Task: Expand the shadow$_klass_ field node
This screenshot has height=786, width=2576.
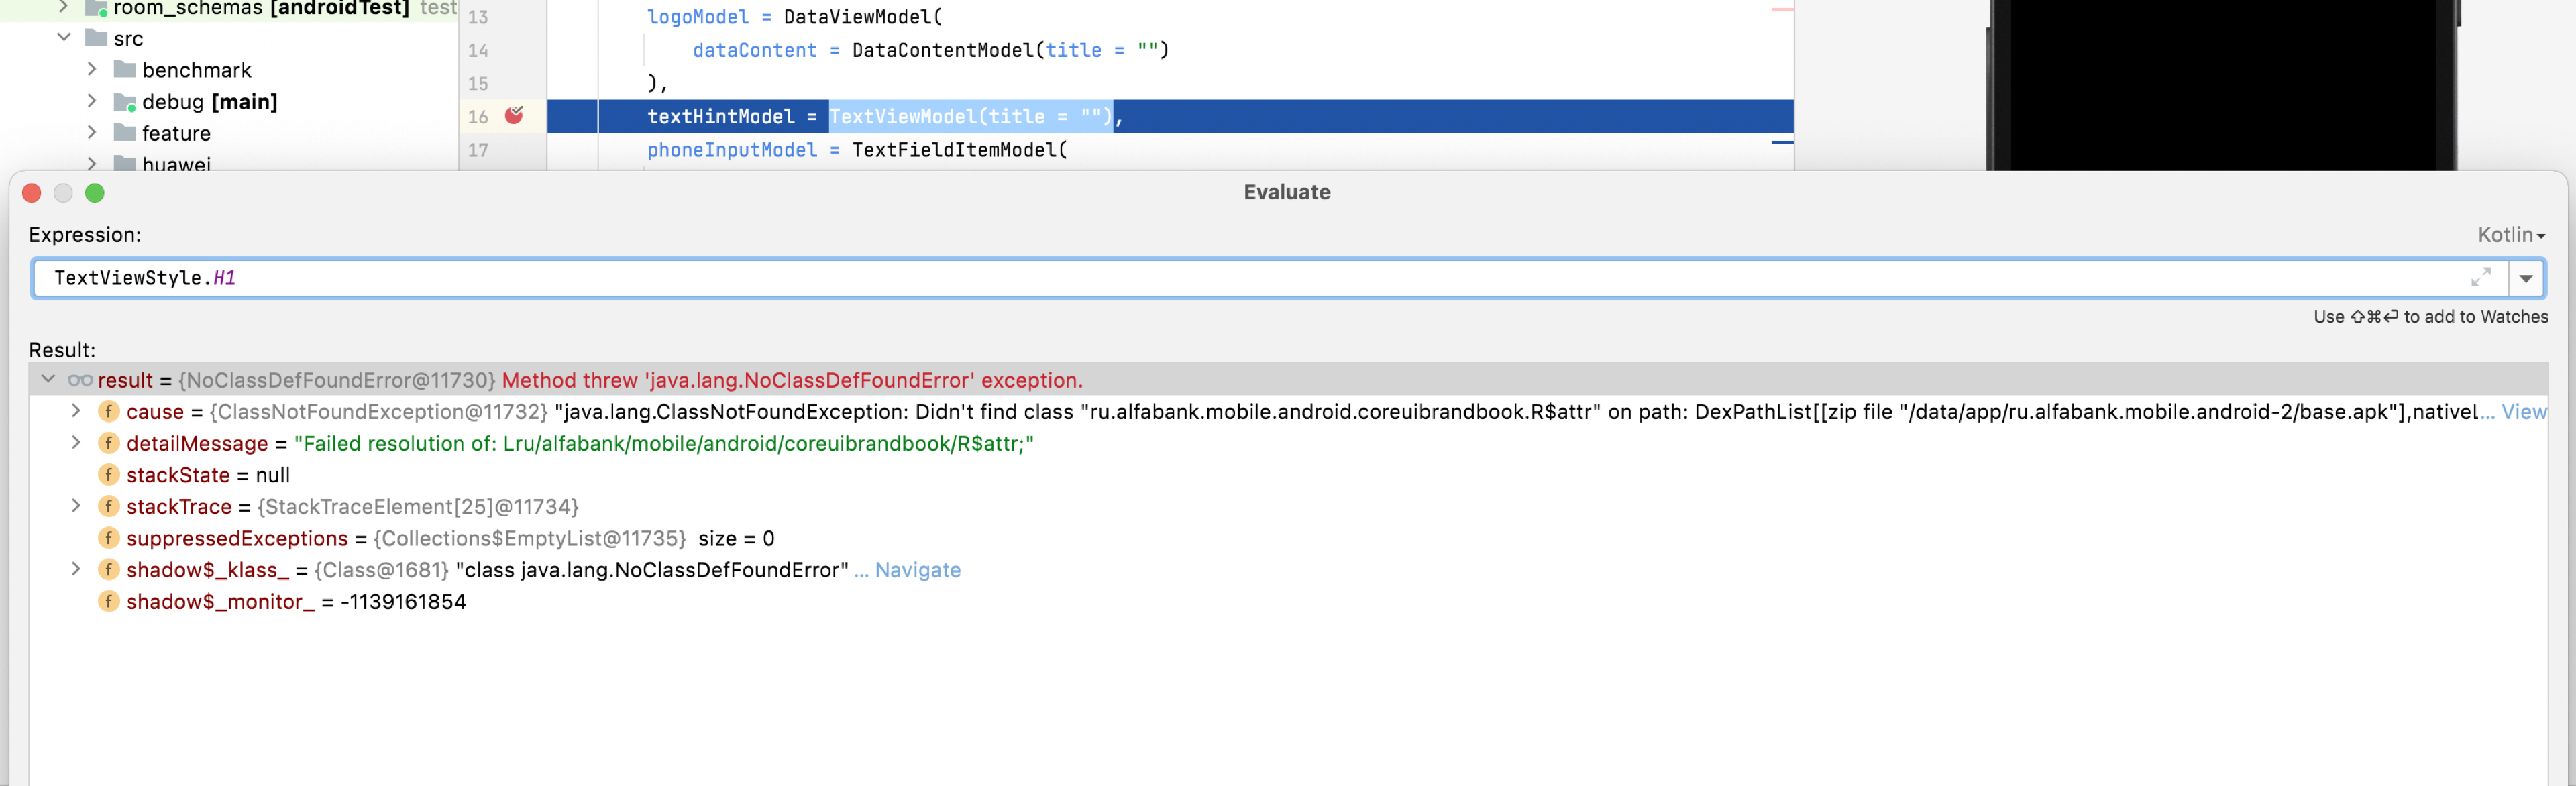Action: click(x=76, y=569)
